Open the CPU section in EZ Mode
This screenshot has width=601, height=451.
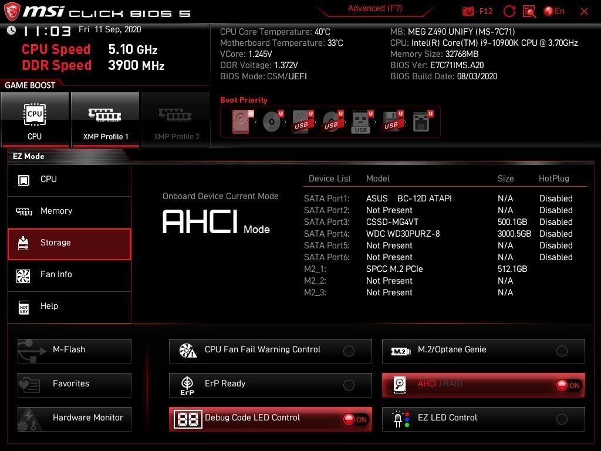(69, 180)
